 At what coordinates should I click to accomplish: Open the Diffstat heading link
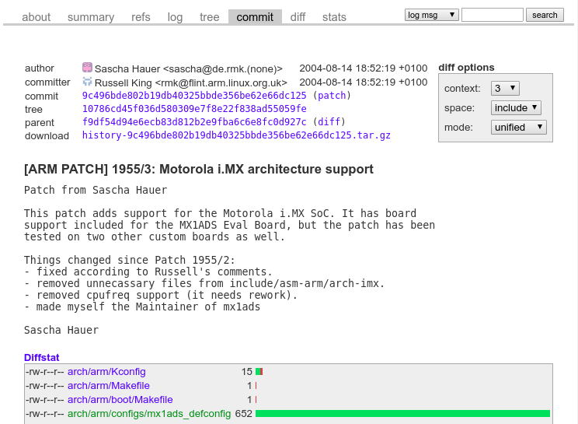point(41,357)
